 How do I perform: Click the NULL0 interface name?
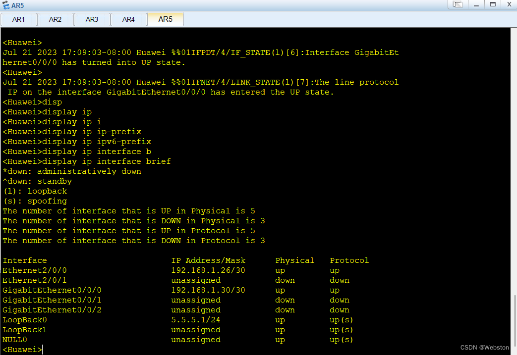[15, 340]
